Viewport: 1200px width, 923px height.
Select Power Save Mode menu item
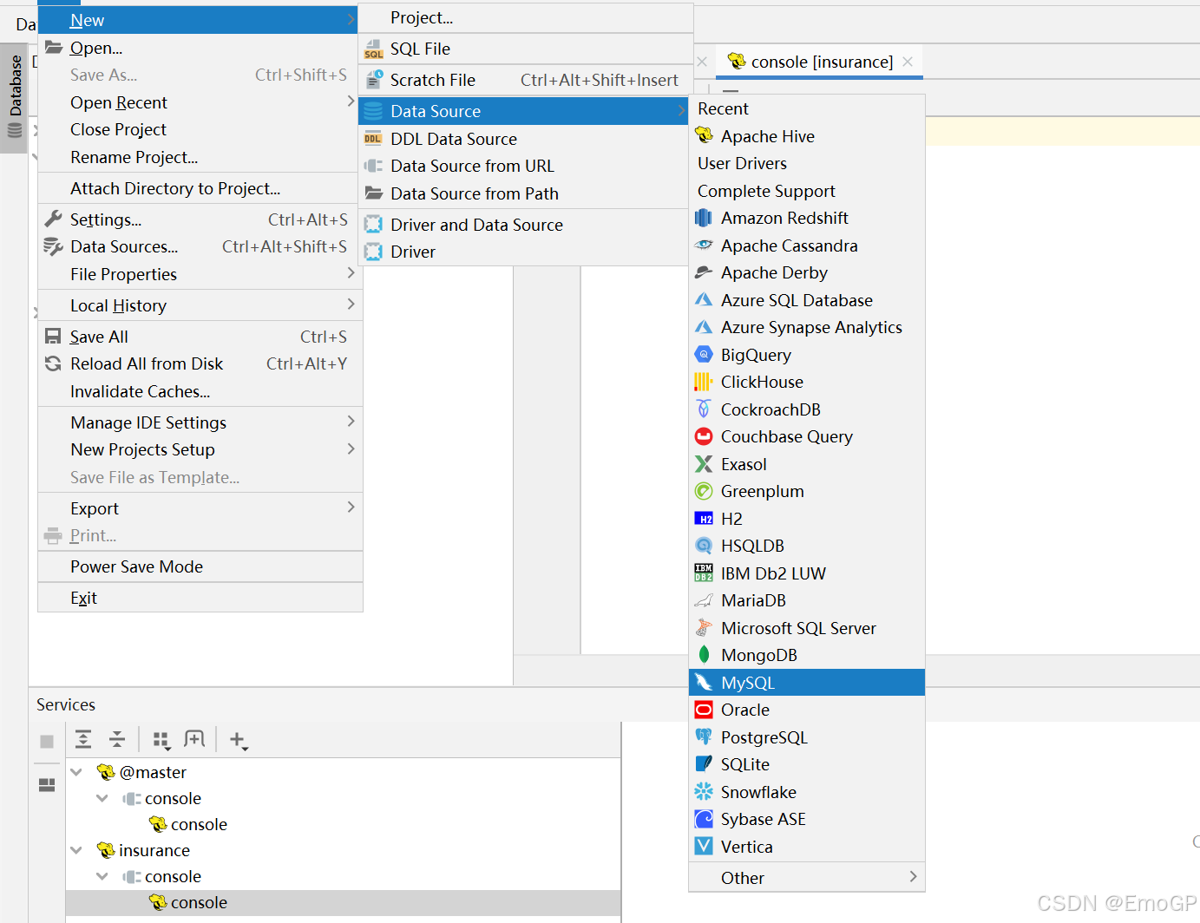coord(200,566)
